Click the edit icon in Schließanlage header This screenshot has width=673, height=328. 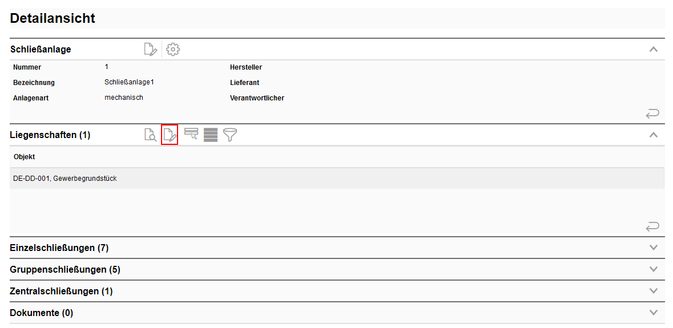click(150, 50)
